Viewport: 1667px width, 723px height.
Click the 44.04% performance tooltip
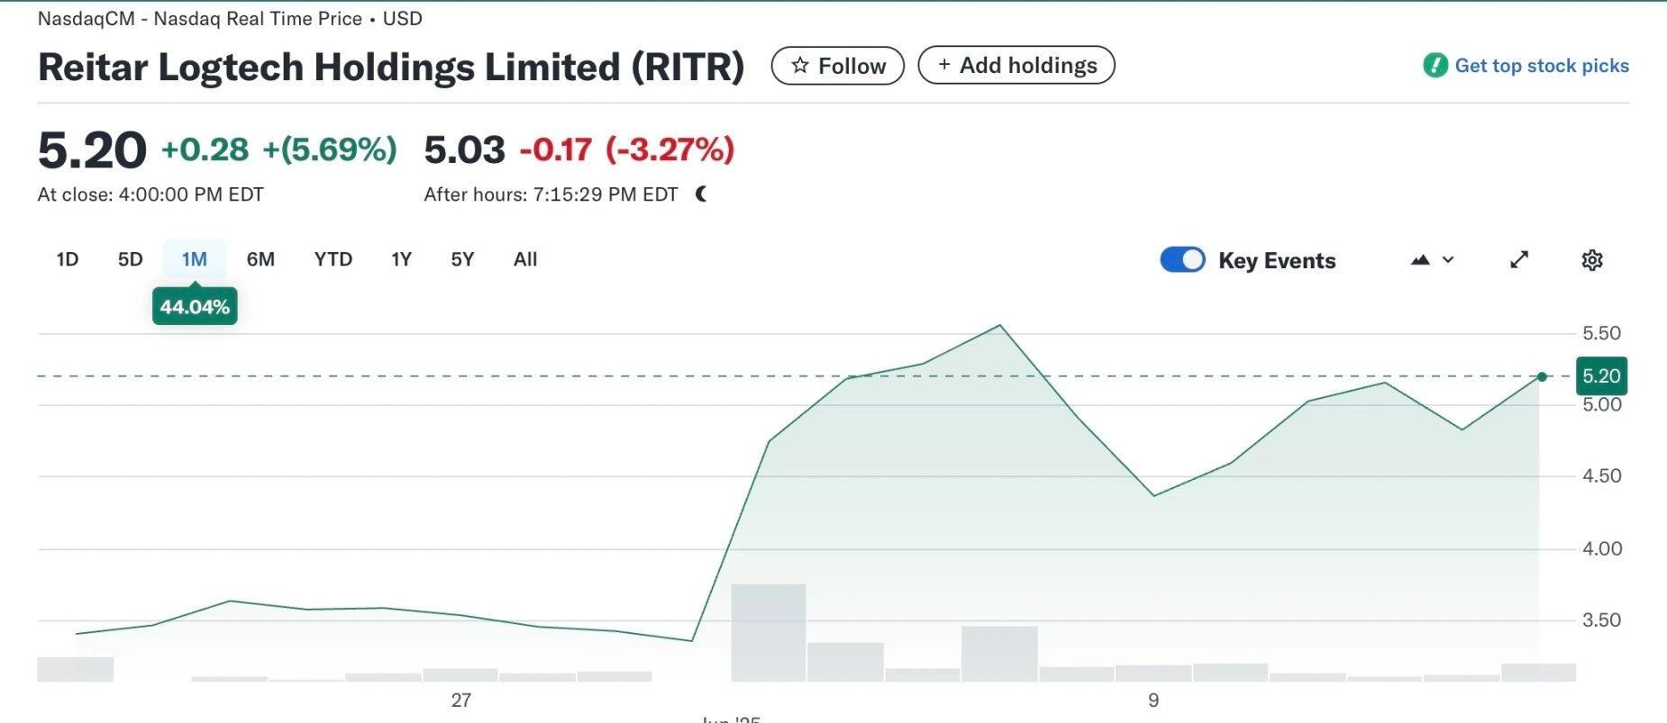click(x=195, y=306)
